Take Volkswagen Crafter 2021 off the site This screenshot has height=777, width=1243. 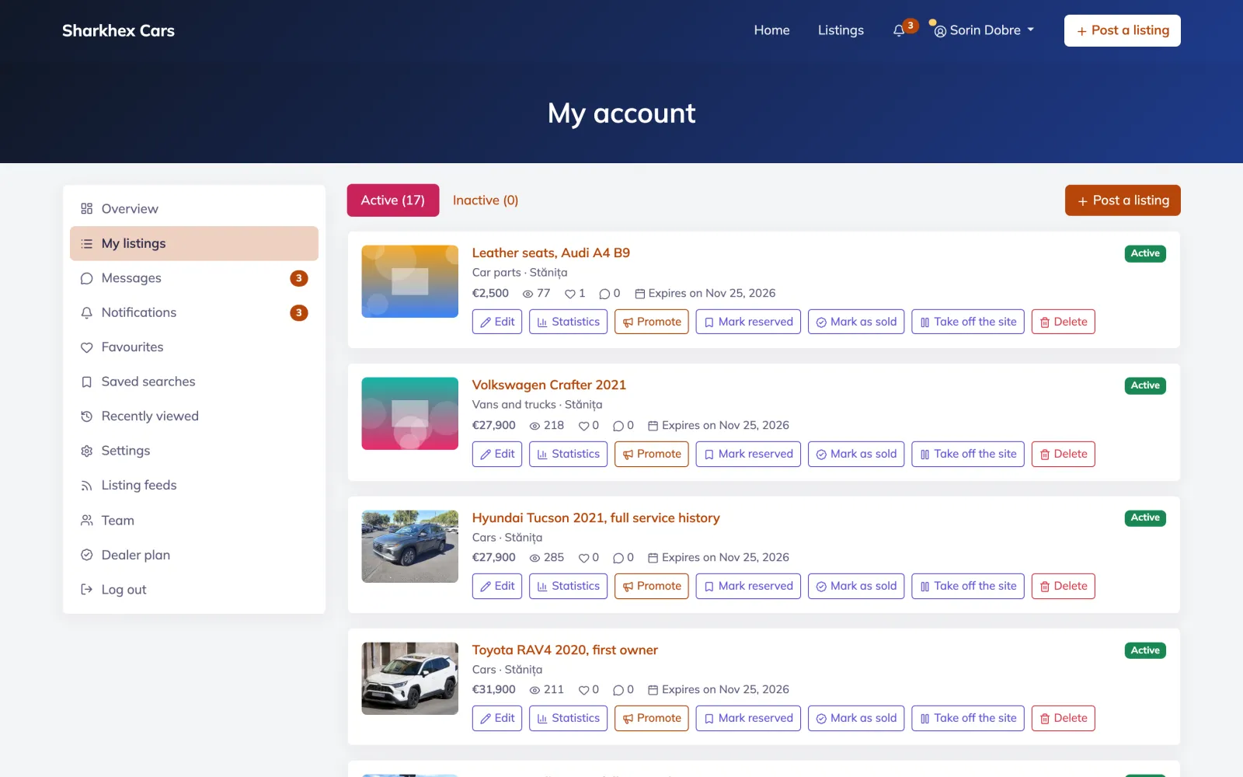(x=968, y=454)
